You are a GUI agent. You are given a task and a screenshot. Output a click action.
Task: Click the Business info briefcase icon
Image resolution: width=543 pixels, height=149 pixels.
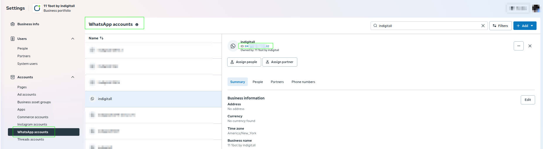[13, 24]
